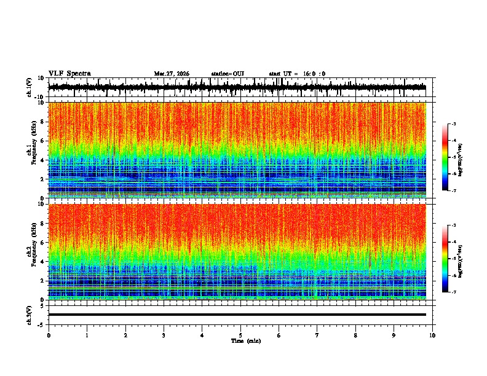
Task: Click the "6" kHz tick of ch.1 spectrogram
Action: [43, 141]
